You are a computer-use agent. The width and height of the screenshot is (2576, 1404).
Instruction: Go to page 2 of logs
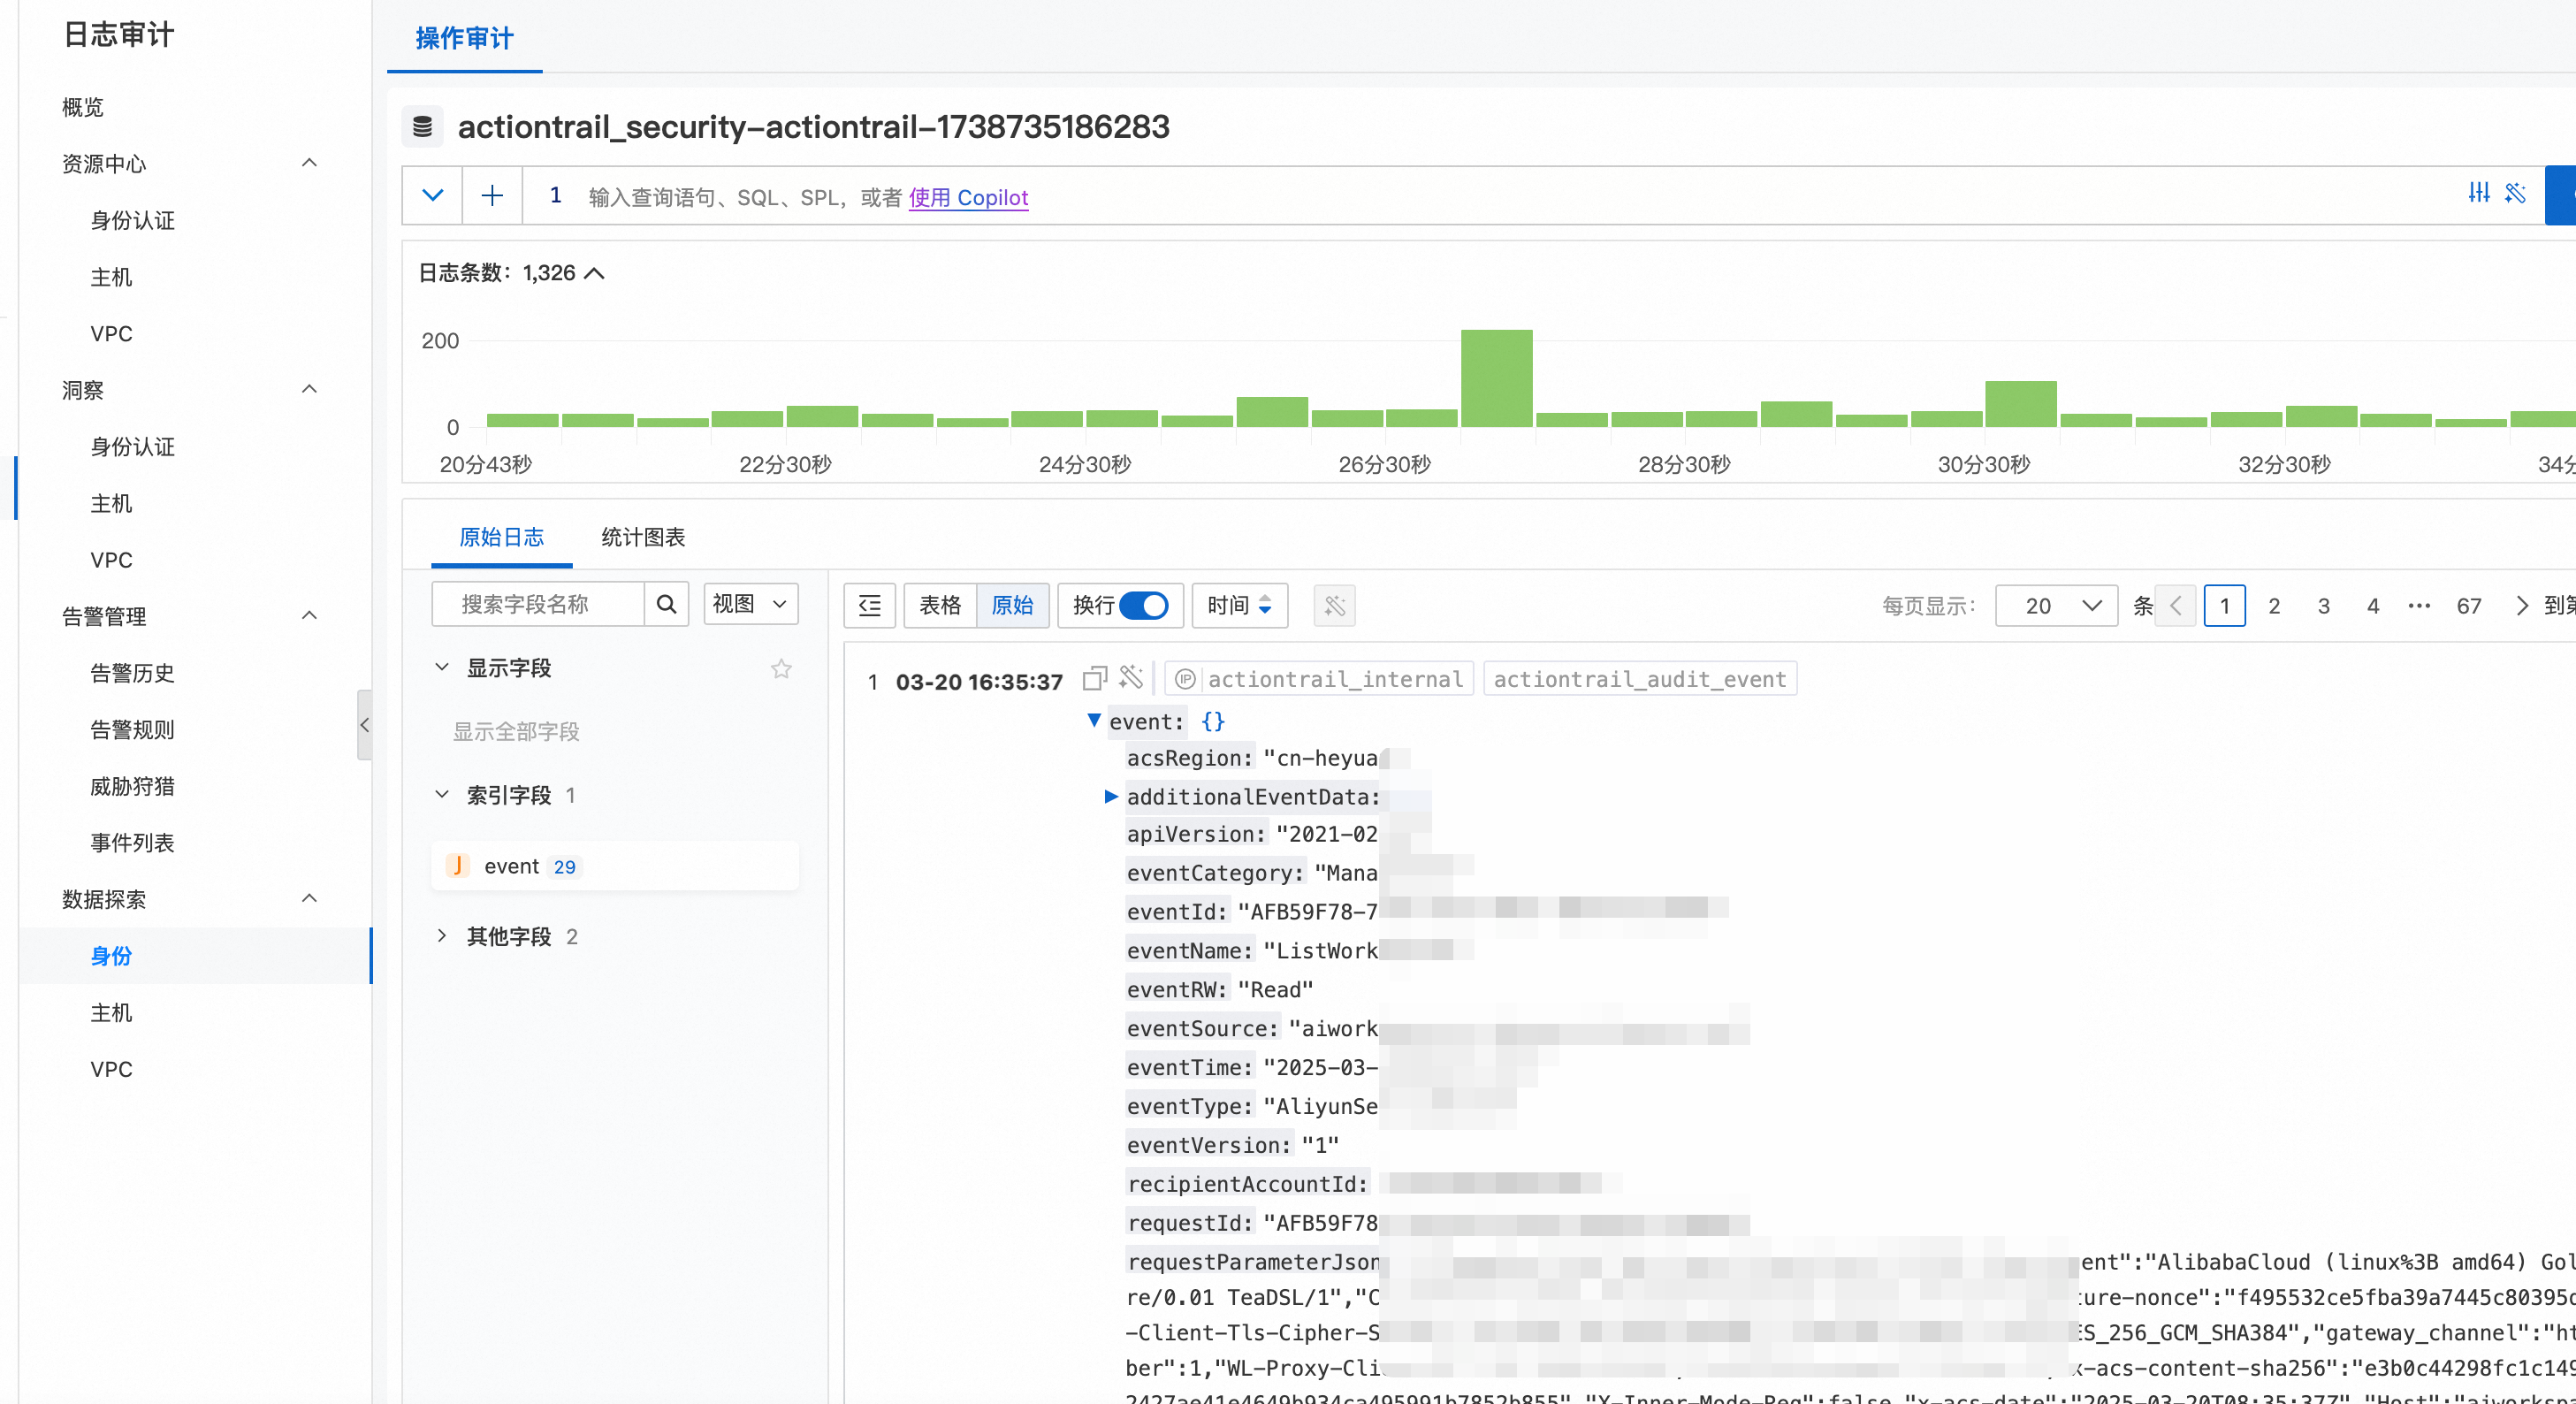[x=2274, y=605]
